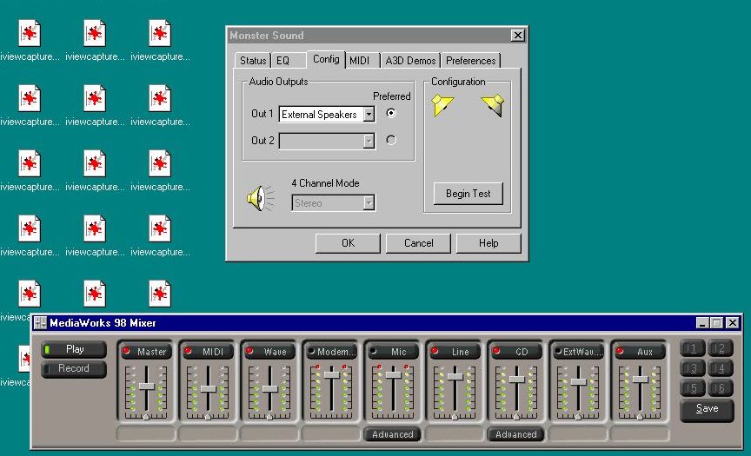Click the ExtWav volume fader handle

click(579, 382)
